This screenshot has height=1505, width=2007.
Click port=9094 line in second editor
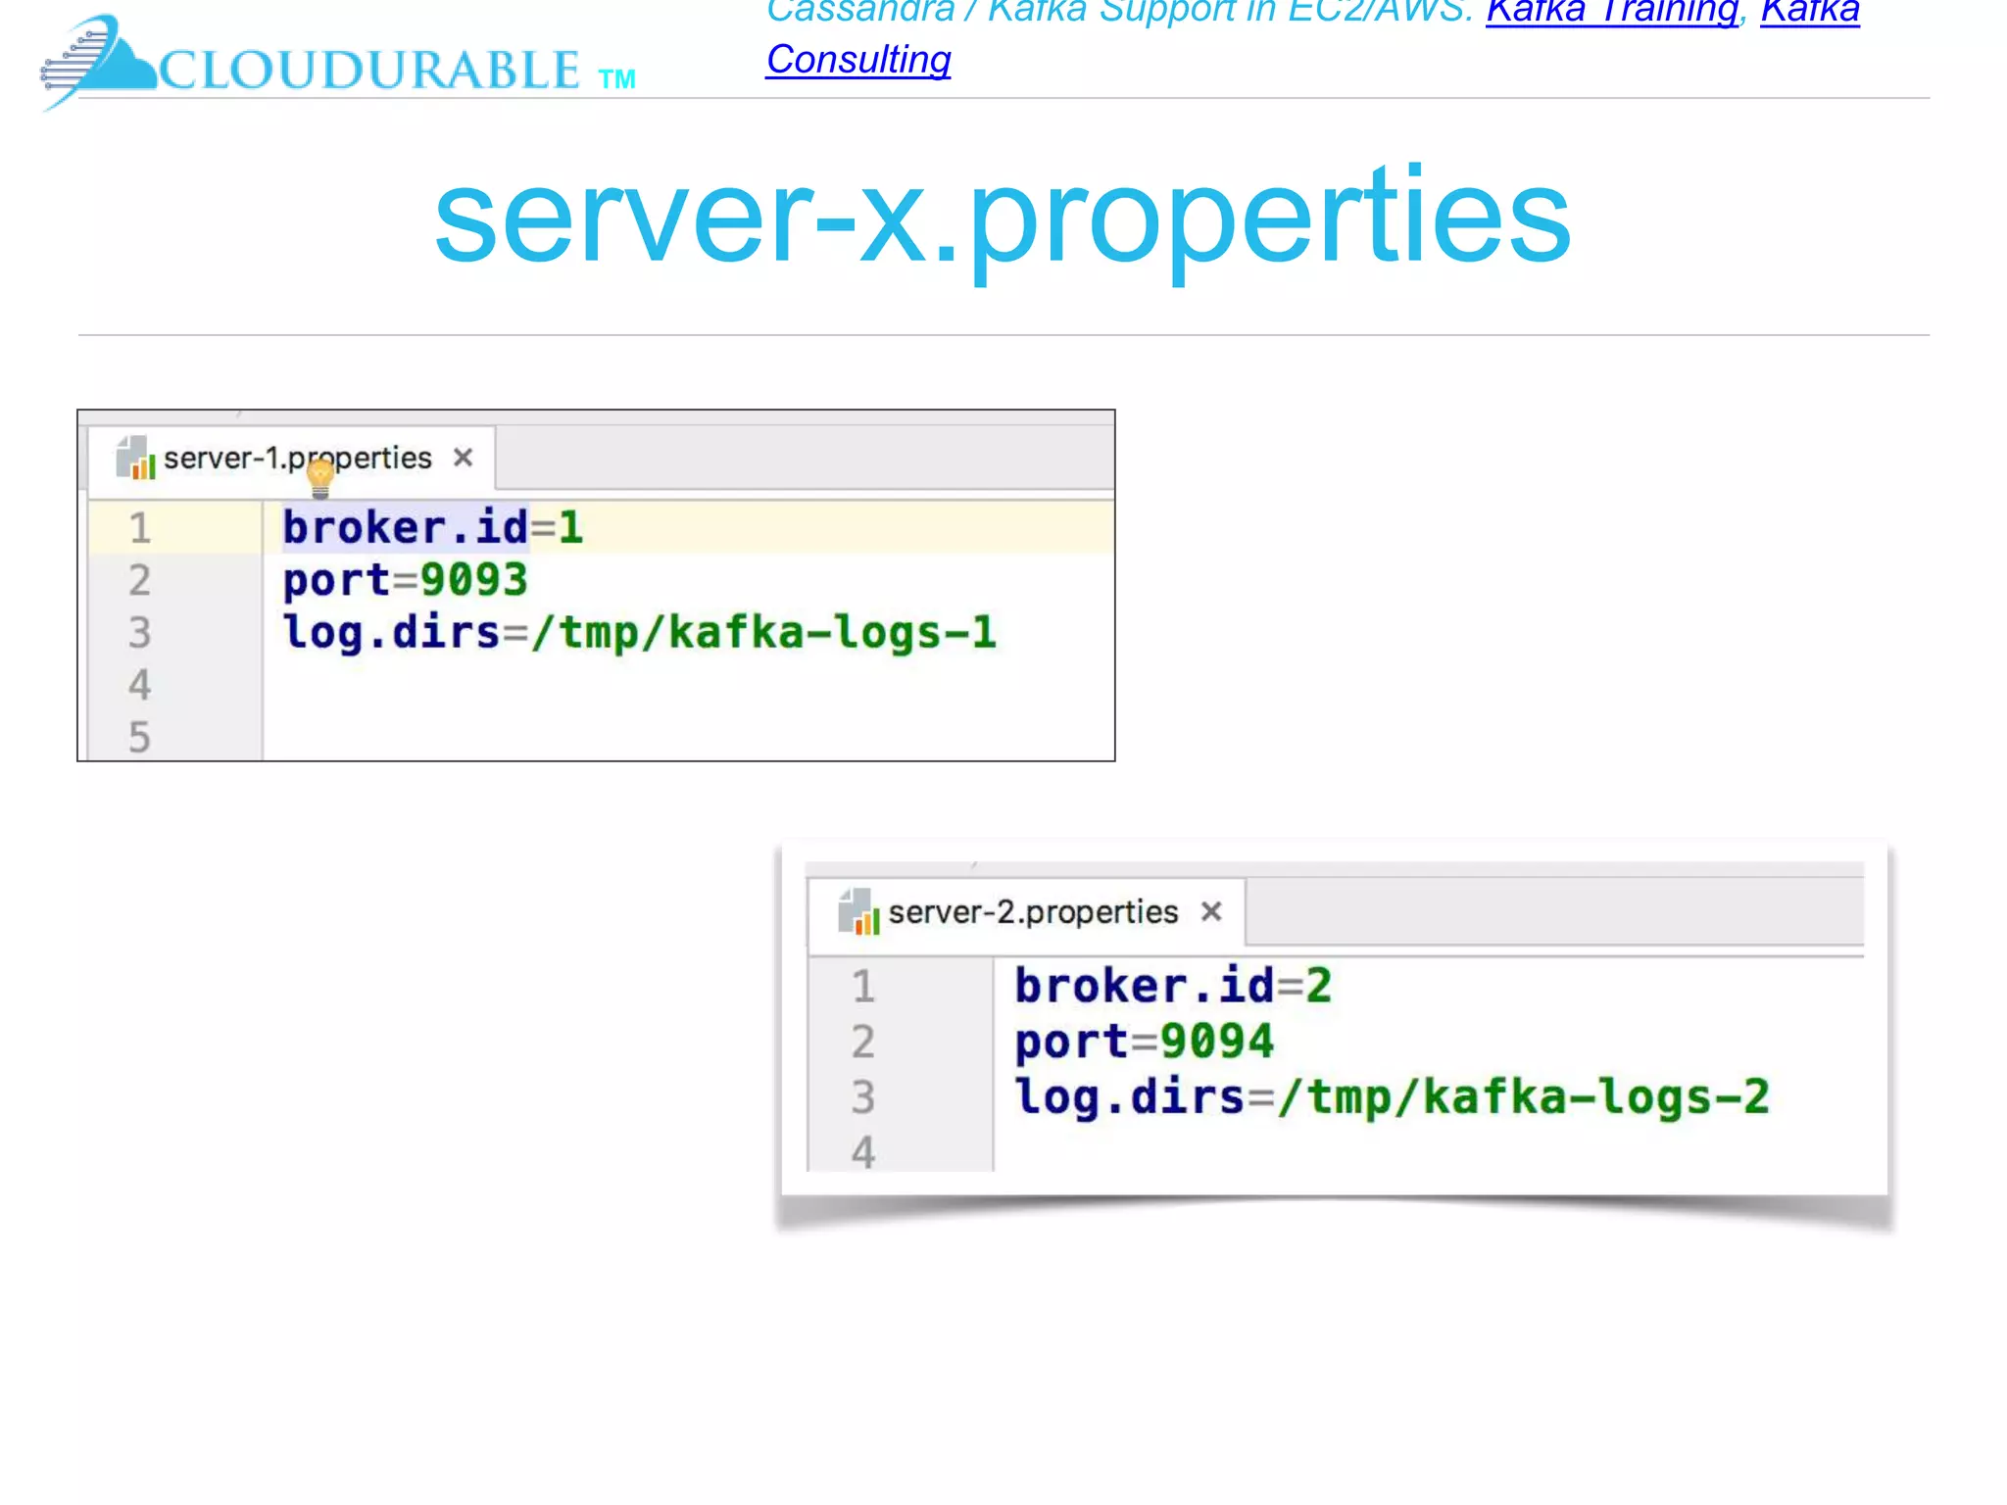[1144, 1041]
